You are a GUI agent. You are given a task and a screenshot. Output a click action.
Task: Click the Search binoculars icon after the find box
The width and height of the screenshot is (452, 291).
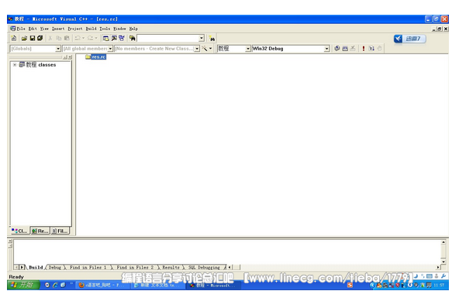coord(212,38)
